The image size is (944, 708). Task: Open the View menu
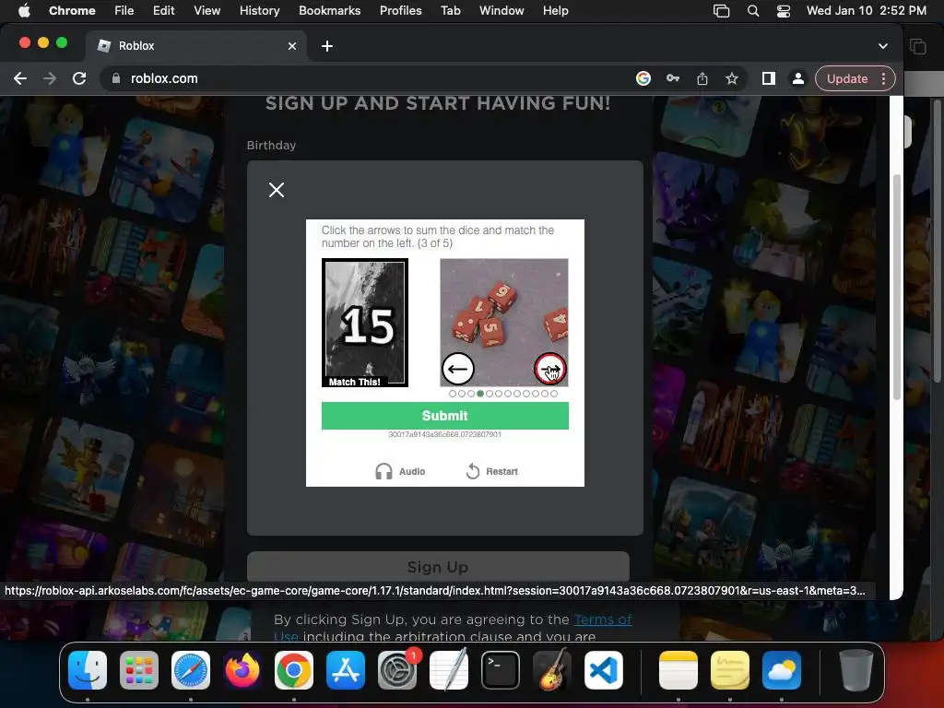click(207, 11)
